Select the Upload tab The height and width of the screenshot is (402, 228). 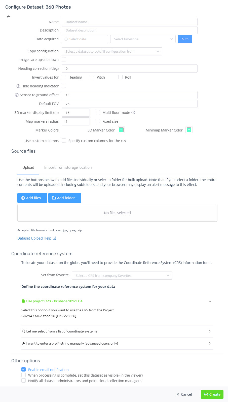tap(28, 167)
